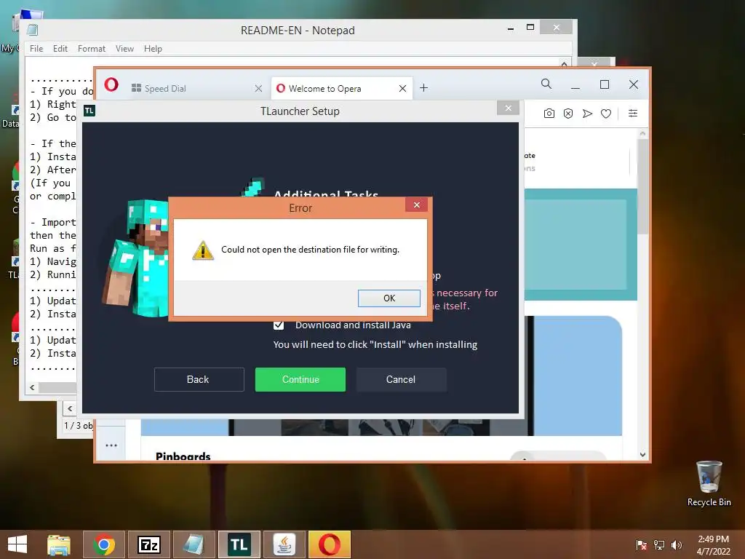Open network icon in system tray

pyautogui.click(x=659, y=544)
